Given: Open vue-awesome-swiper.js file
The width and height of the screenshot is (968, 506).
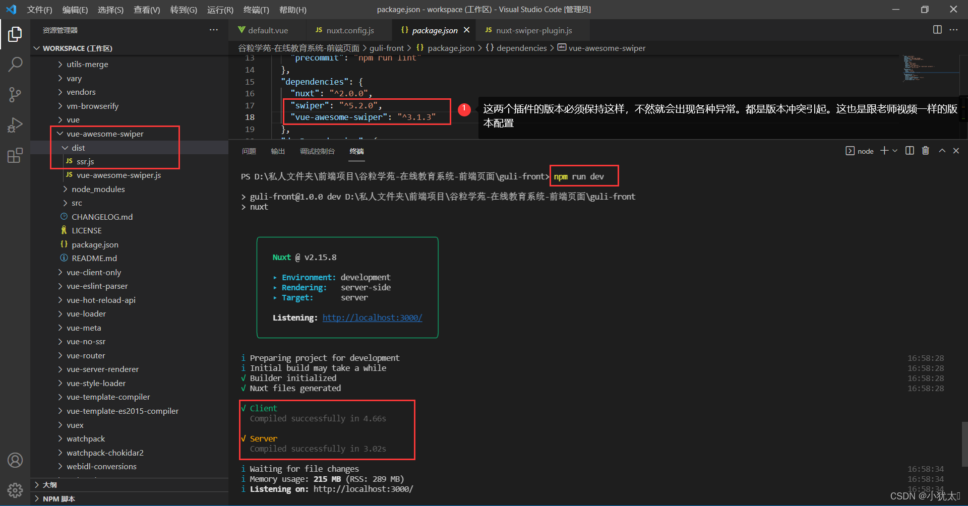Looking at the screenshot, I should click(129, 175).
